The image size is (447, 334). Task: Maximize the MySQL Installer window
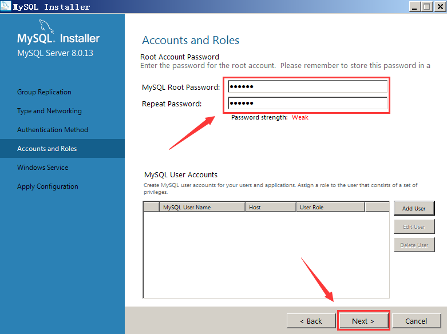(427, 6)
